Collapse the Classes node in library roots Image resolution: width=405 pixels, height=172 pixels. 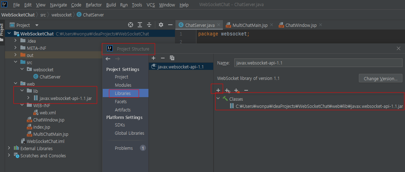(218, 99)
